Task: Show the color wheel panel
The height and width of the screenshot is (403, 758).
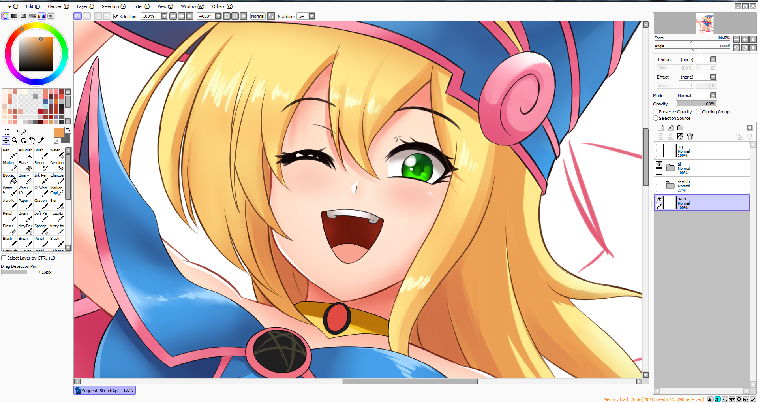Action: click(5, 16)
